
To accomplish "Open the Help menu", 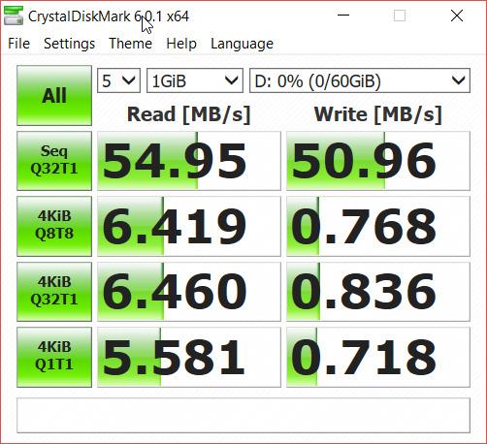I will pyautogui.click(x=181, y=44).
